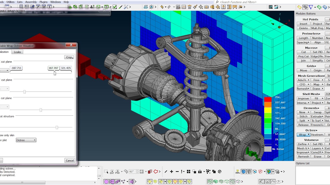The width and height of the screenshot is (330, 185).
Task: Click the purple cylinder icon
Action: [x=132, y=182]
